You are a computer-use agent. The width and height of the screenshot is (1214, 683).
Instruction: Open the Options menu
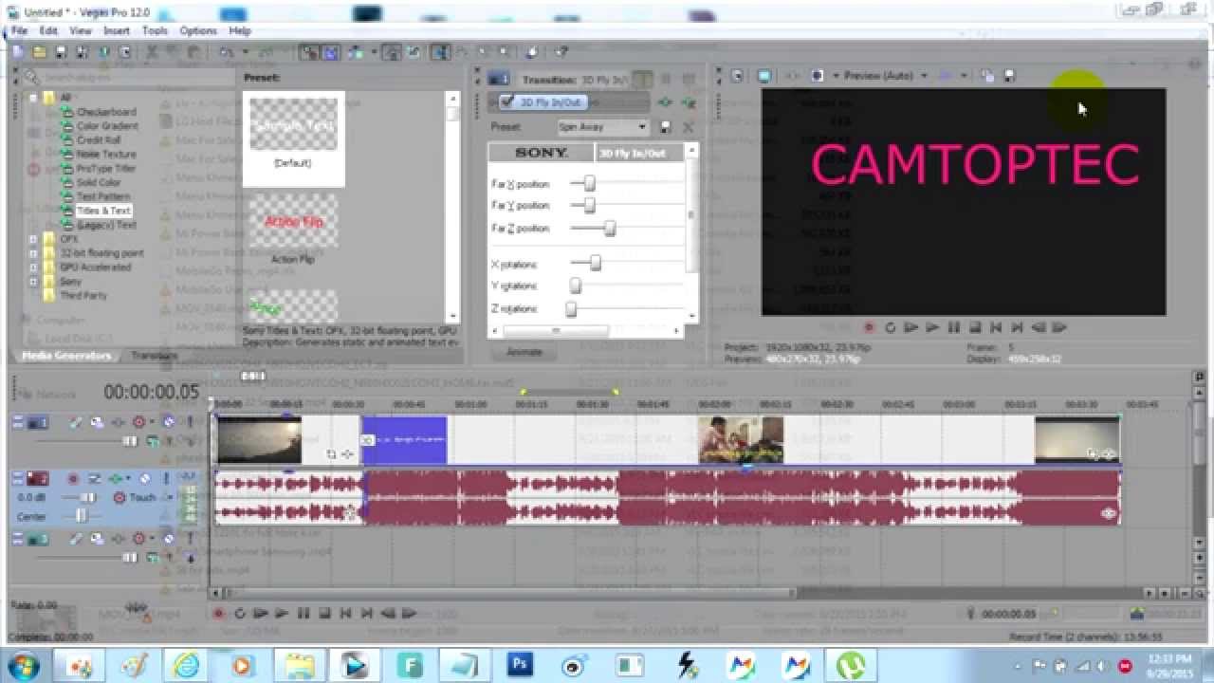(x=198, y=30)
